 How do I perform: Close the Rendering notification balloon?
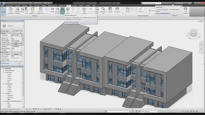coord(181,7)
